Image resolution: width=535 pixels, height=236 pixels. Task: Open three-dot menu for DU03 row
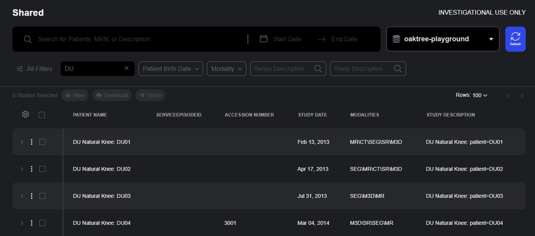32,196
